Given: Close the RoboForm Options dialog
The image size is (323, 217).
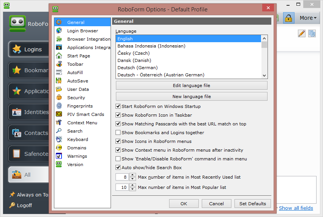Looking at the screenshot, I should click(x=268, y=8).
